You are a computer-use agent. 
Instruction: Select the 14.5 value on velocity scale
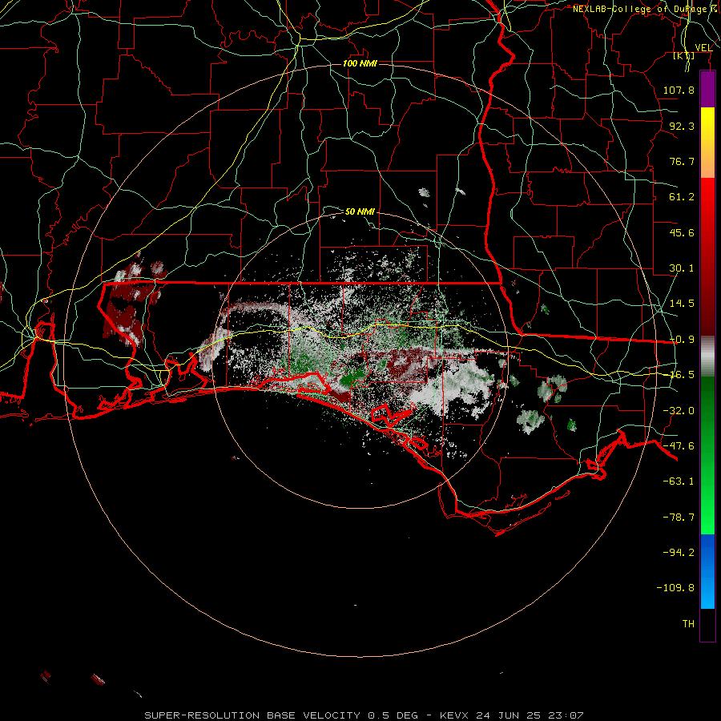coord(682,304)
